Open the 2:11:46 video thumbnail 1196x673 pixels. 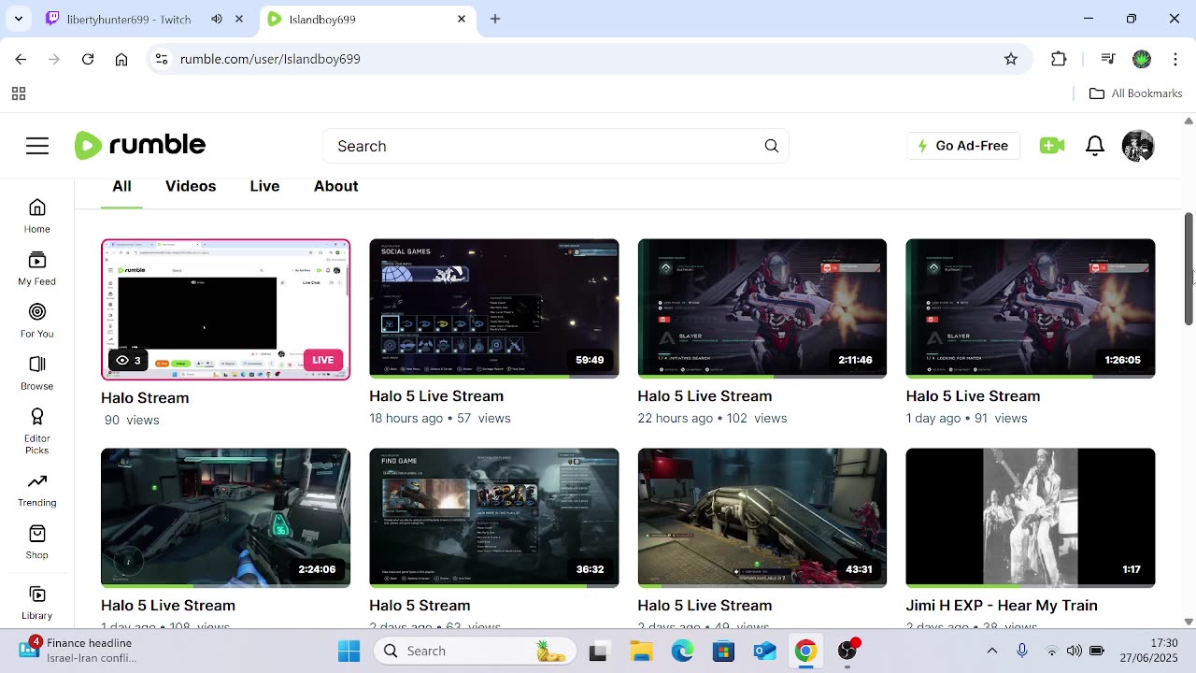point(762,308)
